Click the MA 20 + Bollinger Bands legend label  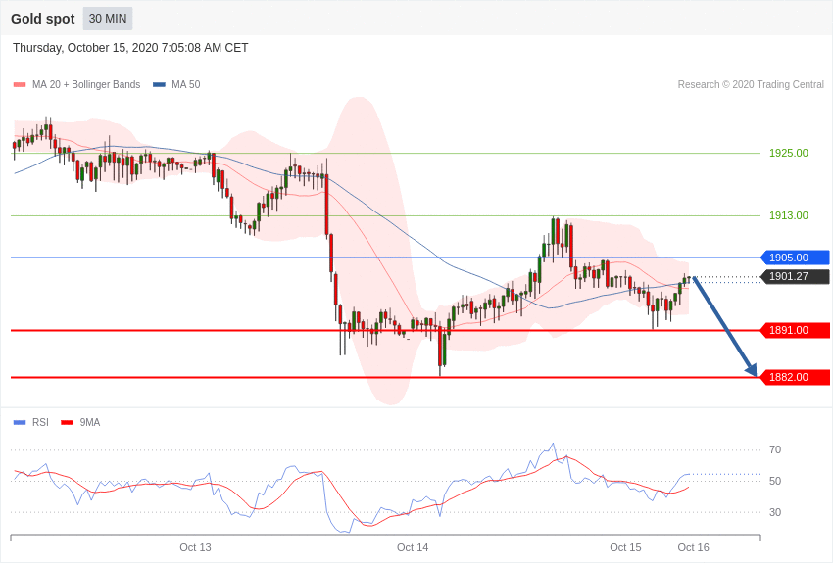pos(86,84)
